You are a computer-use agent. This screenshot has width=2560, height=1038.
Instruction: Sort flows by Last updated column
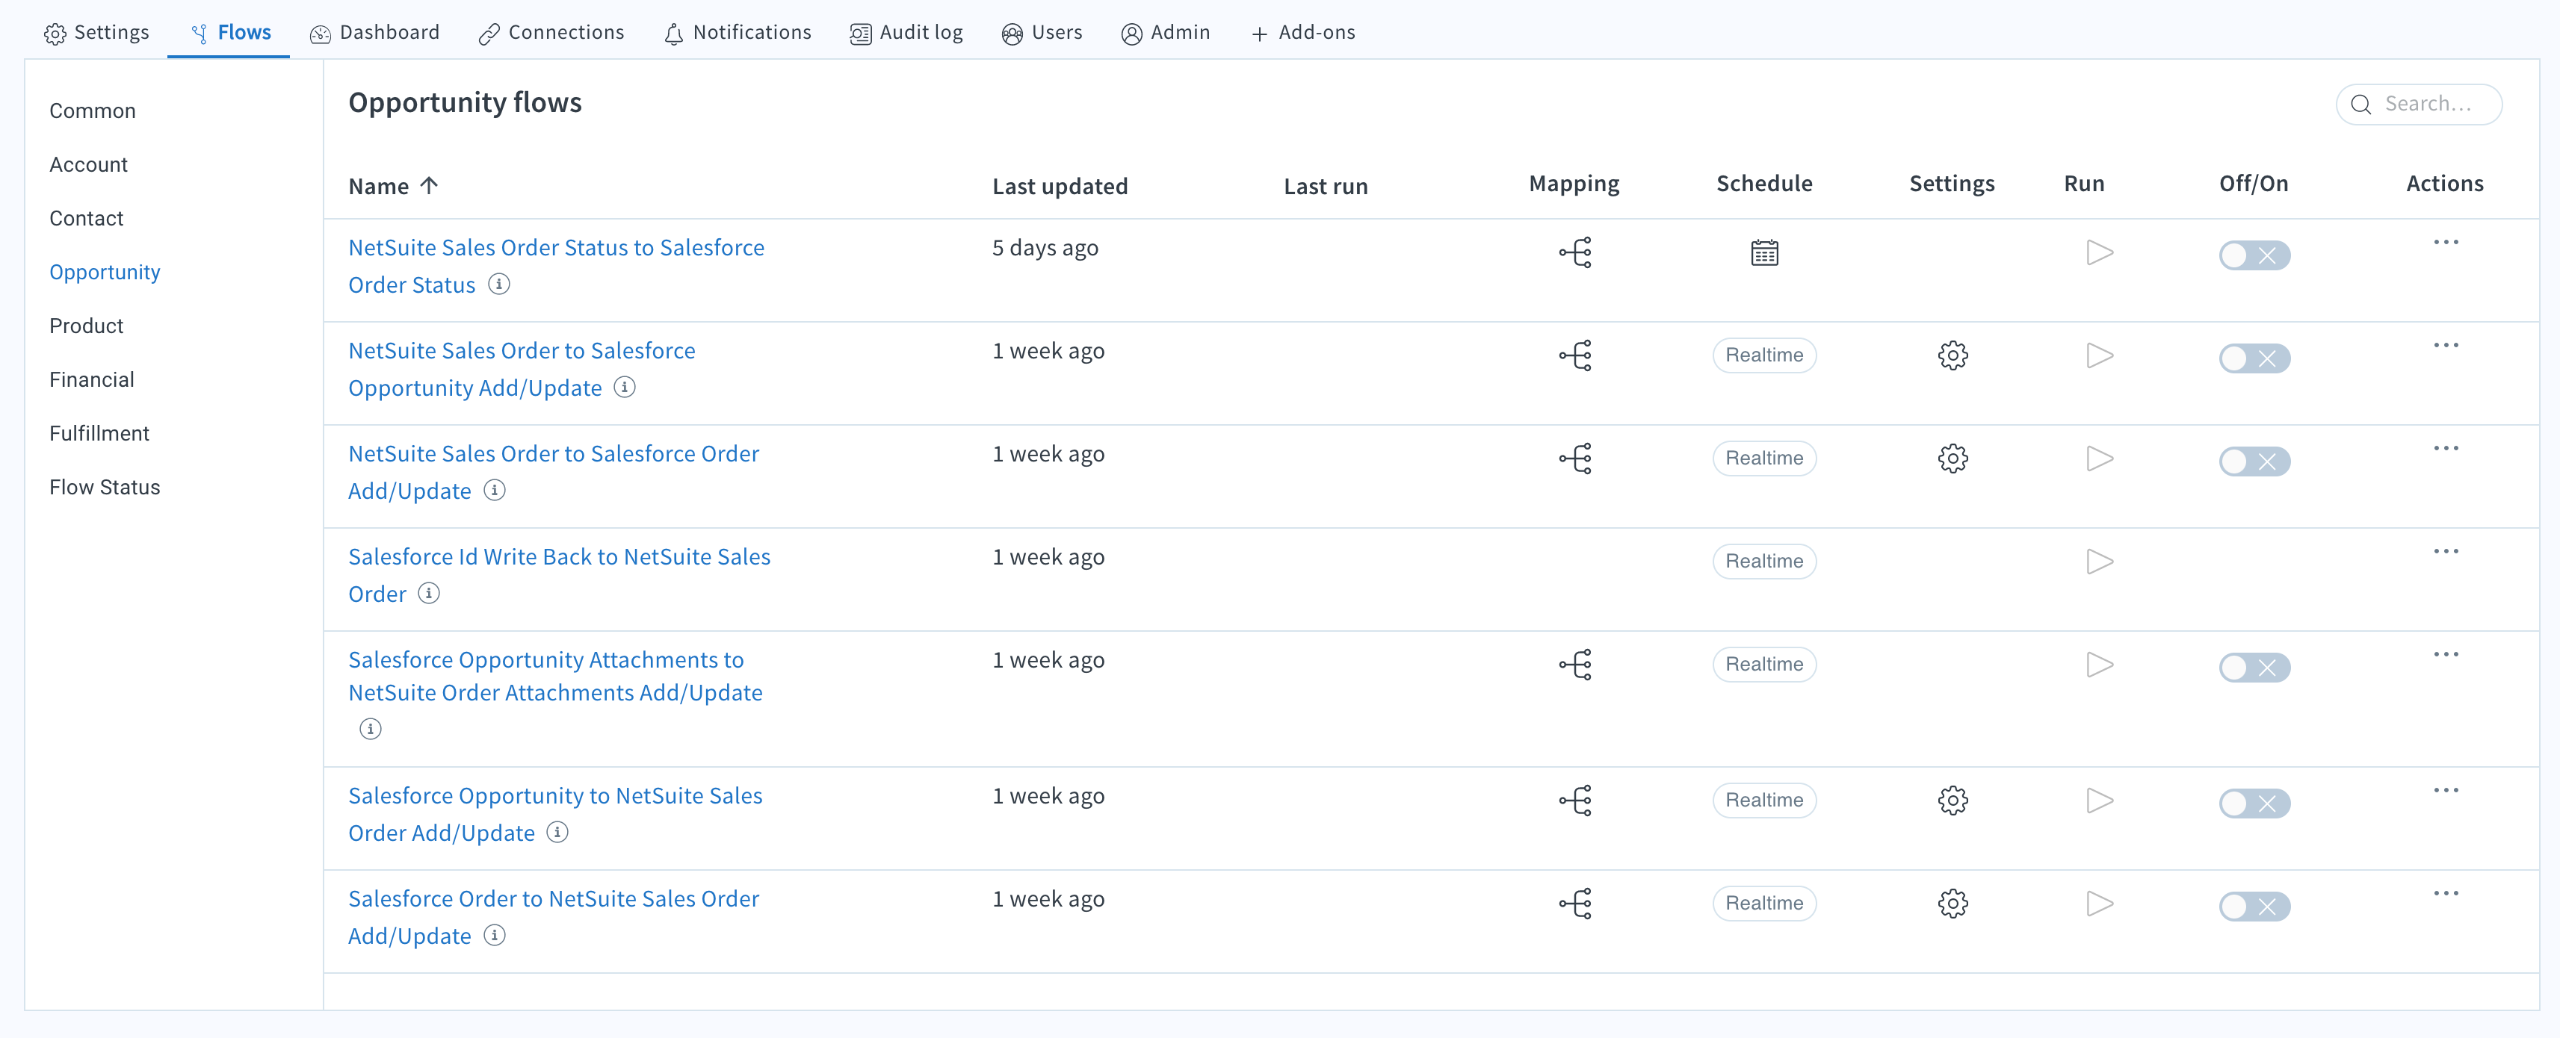[1060, 186]
